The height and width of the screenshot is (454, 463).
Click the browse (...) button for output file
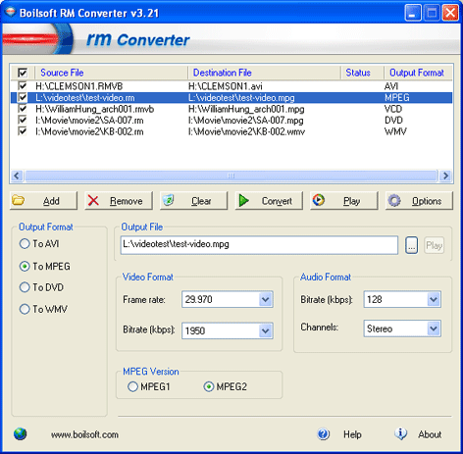pos(412,245)
